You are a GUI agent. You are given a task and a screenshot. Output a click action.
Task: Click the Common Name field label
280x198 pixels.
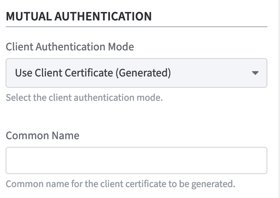(x=43, y=135)
